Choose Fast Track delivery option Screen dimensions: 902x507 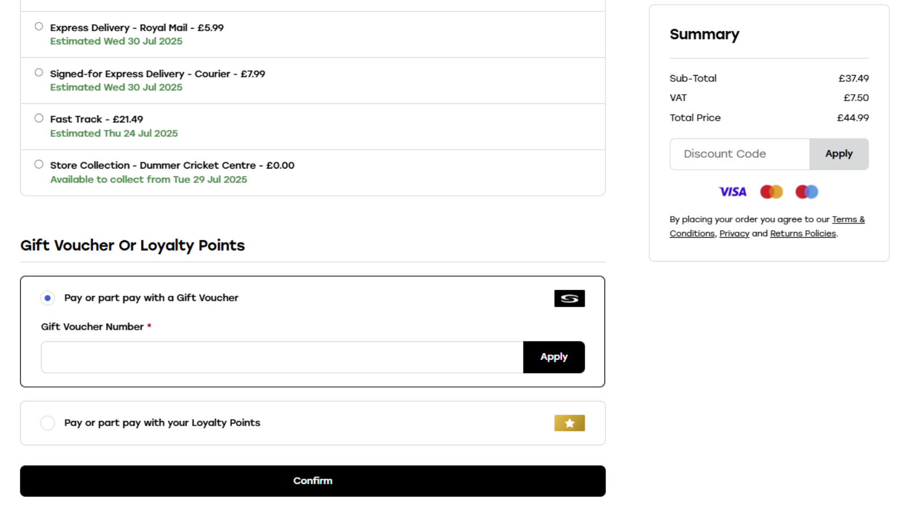(39, 118)
